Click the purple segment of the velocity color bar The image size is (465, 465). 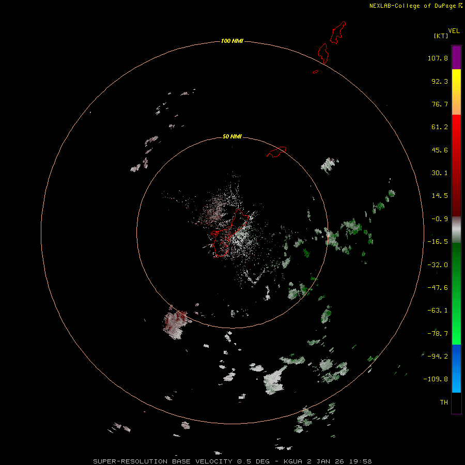click(456, 57)
